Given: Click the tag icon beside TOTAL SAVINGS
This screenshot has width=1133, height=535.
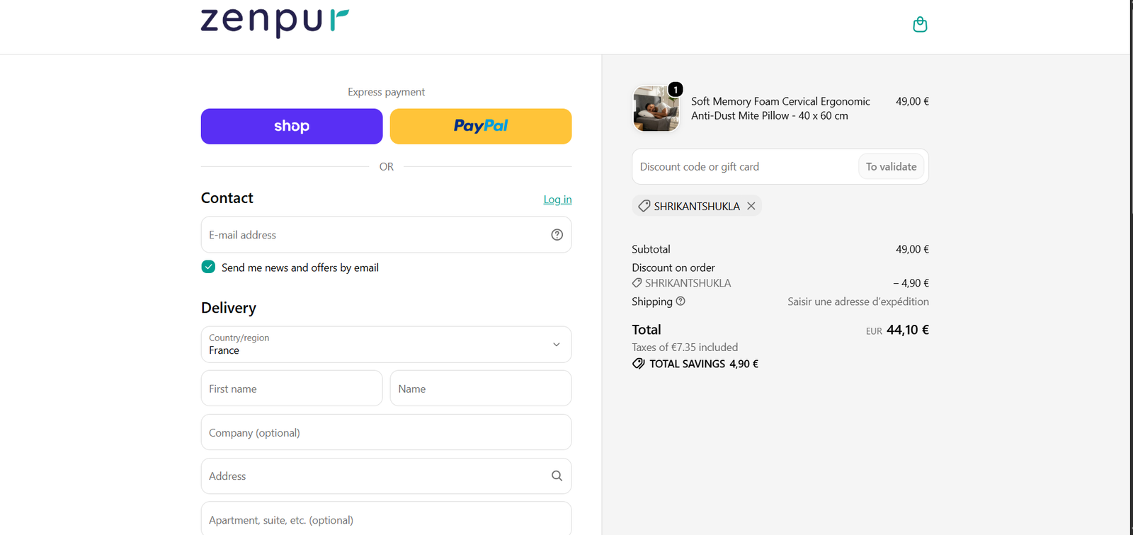Looking at the screenshot, I should click(639, 364).
